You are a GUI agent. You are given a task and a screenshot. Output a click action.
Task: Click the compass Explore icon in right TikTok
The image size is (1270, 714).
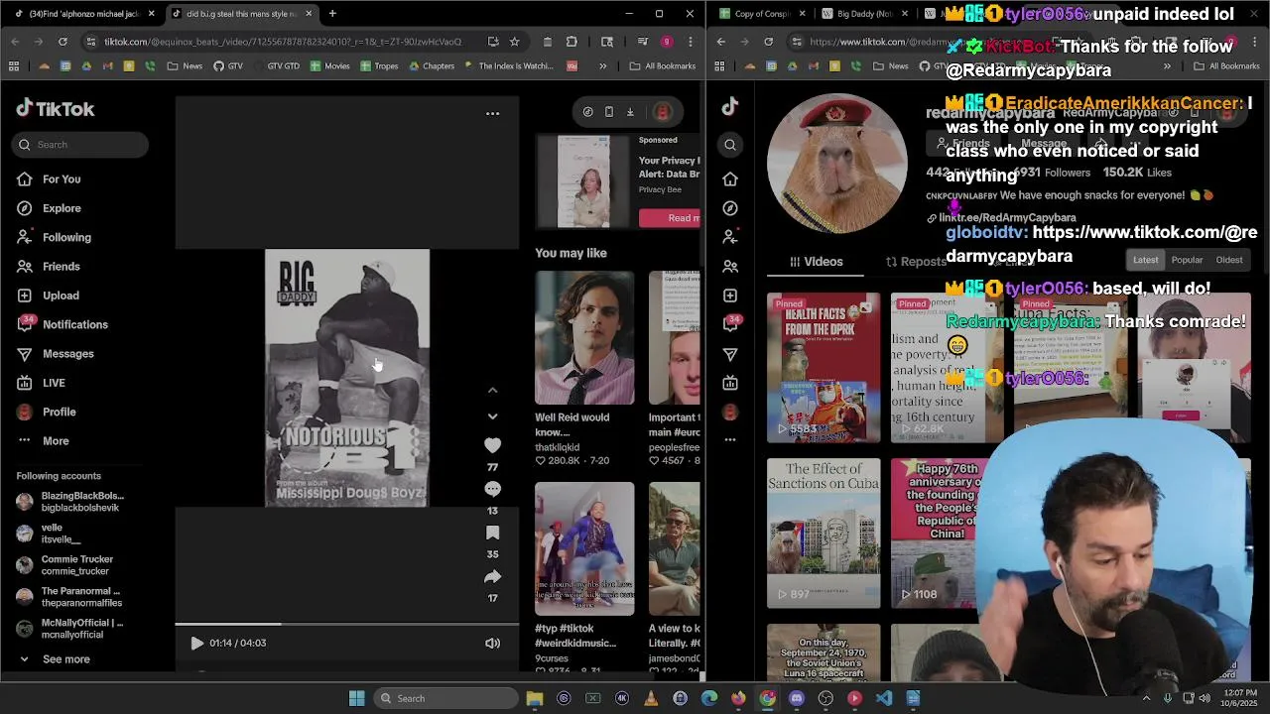[730, 208]
